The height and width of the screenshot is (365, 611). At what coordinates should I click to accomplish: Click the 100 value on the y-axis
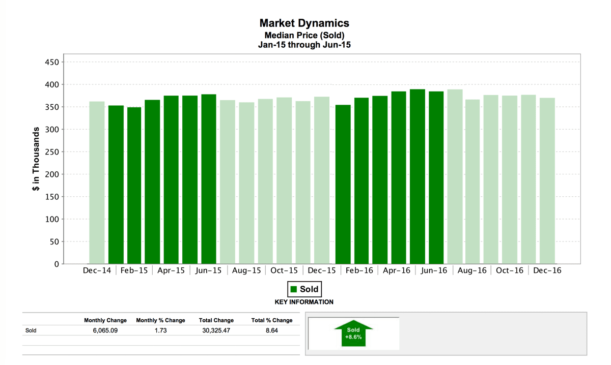[53, 219]
